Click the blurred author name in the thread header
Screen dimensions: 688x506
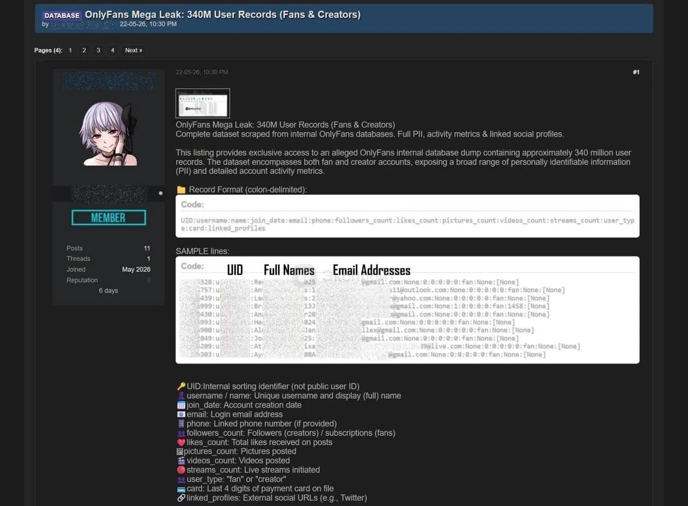pyautogui.click(x=83, y=24)
